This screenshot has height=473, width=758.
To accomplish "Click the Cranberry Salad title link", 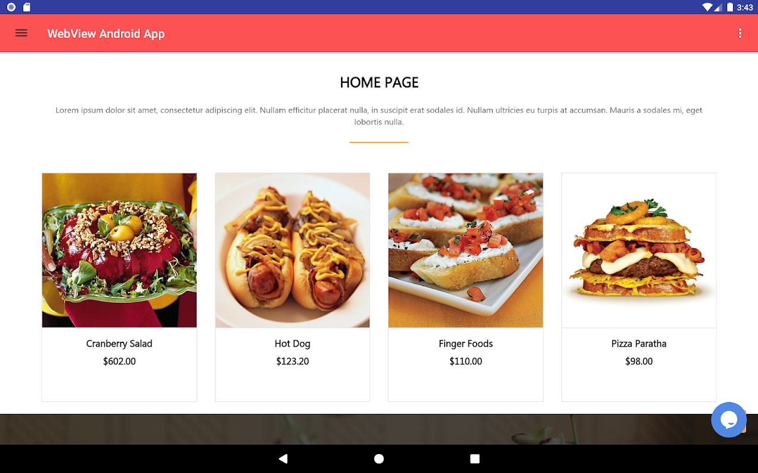I will coord(119,344).
